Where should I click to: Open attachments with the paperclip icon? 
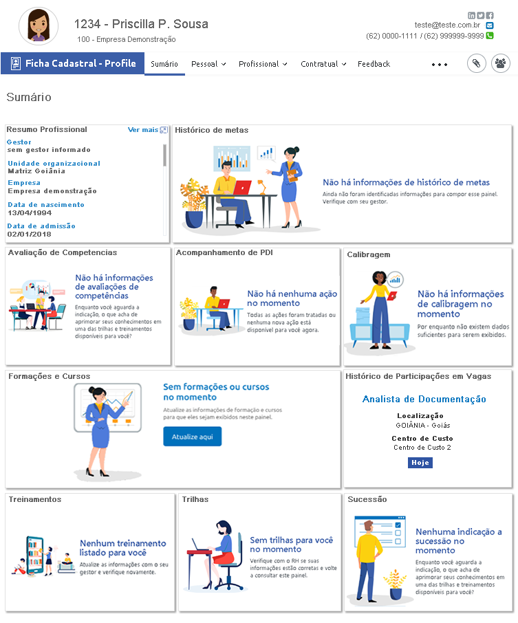tap(477, 64)
